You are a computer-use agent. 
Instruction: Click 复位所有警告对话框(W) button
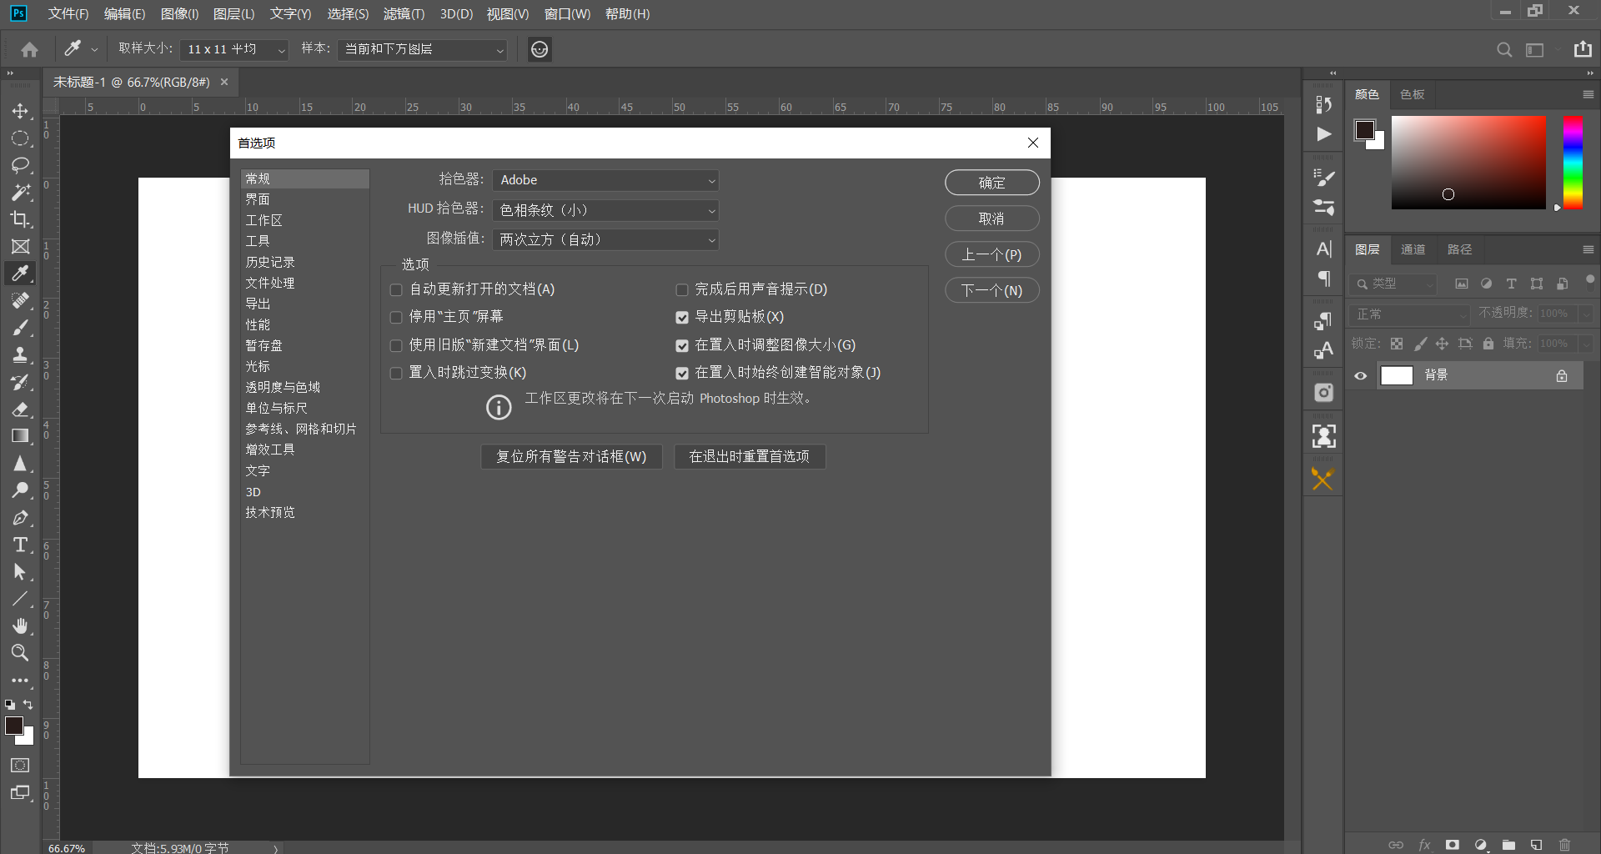pos(571,457)
